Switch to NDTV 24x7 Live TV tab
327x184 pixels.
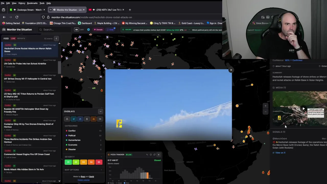pyautogui.click(x=107, y=10)
